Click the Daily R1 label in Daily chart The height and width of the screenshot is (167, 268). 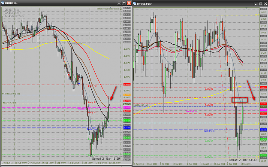(209, 115)
